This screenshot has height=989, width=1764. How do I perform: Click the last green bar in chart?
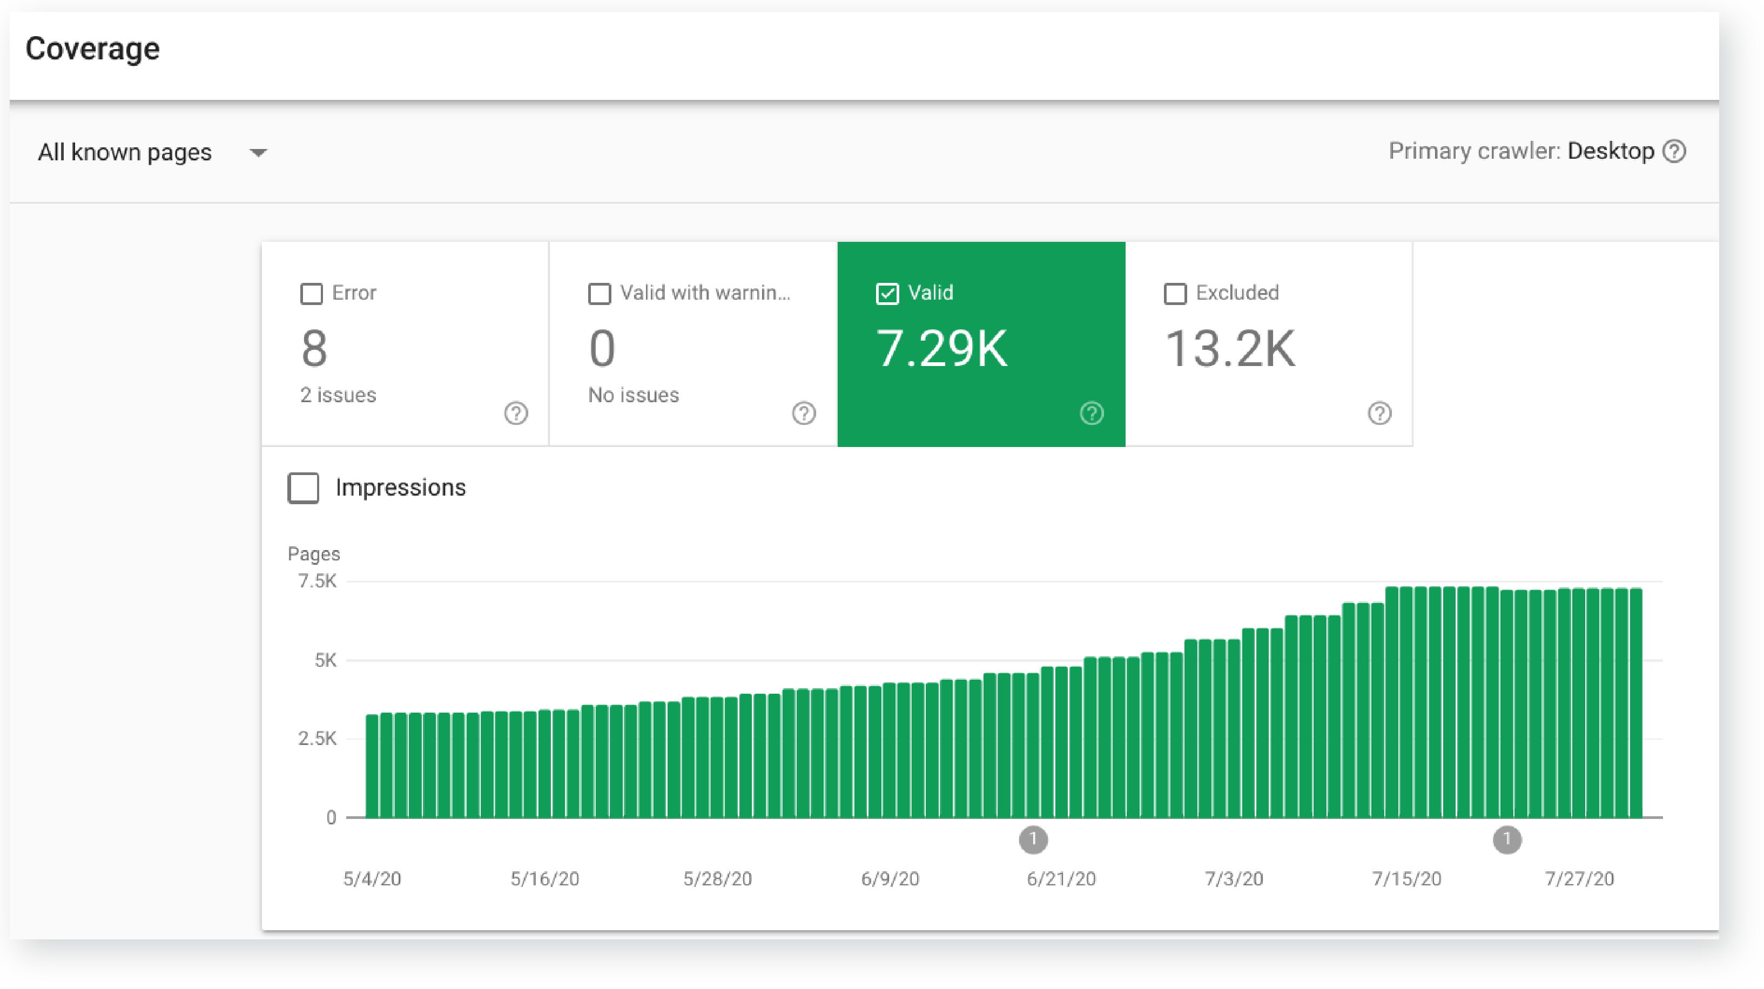click(x=1635, y=705)
